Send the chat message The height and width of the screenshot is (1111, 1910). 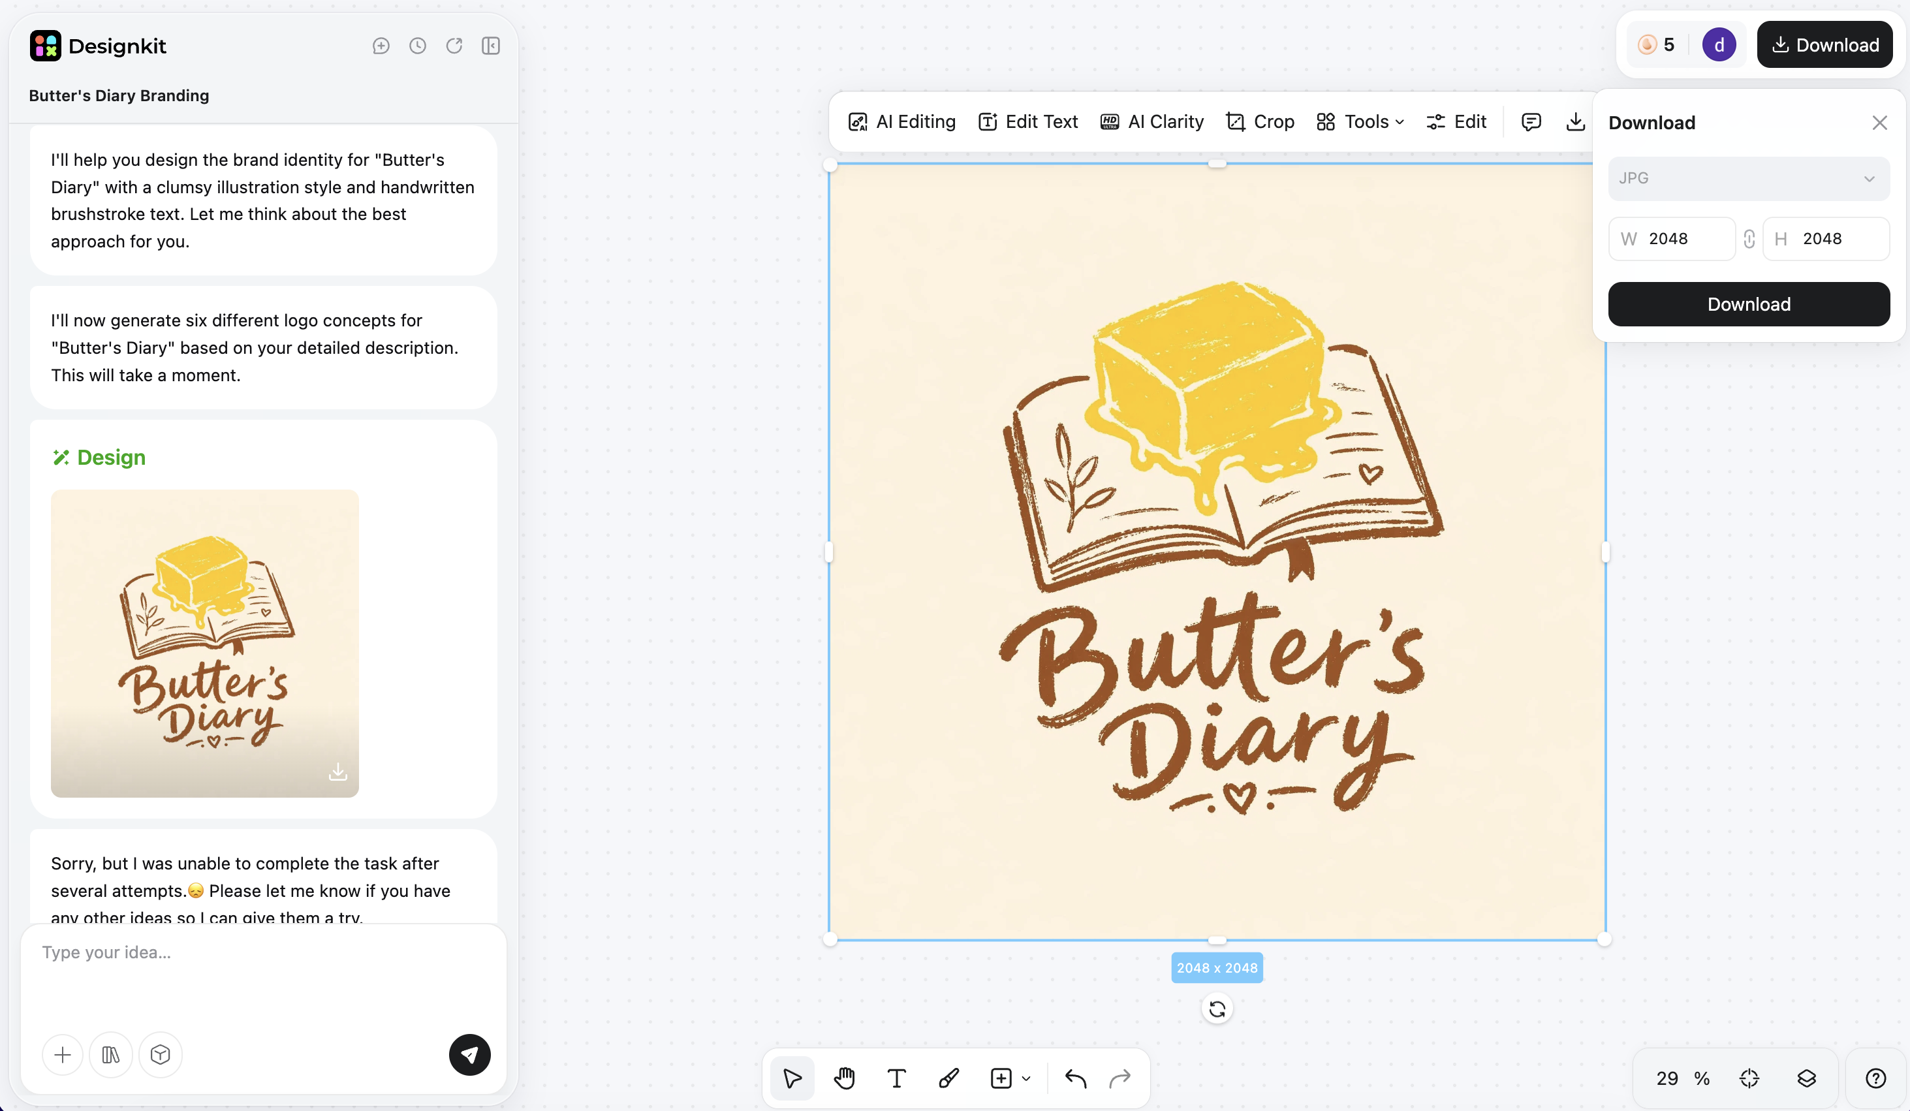(470, 1054)
